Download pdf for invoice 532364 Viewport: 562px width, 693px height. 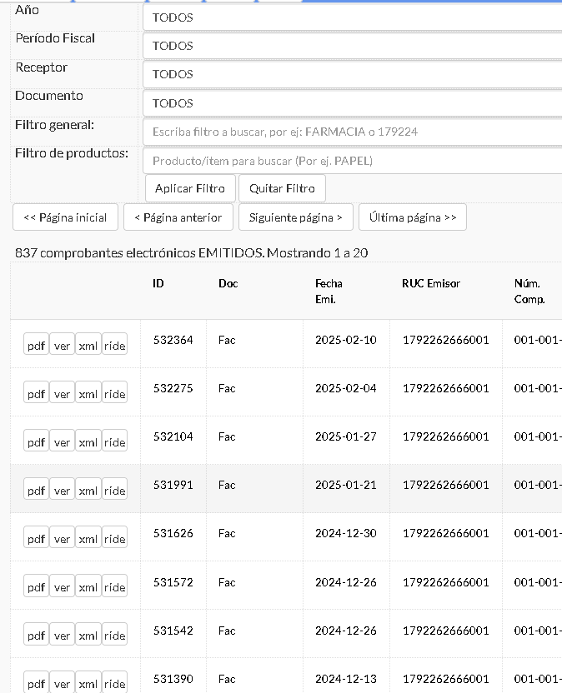tap(36, 346)
